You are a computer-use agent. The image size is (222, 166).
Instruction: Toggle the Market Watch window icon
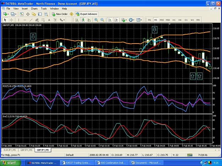click(22, 14)
